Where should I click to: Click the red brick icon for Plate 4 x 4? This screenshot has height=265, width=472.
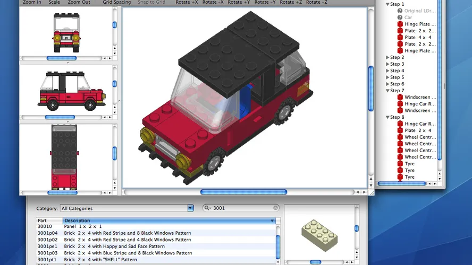pos(400,38)
